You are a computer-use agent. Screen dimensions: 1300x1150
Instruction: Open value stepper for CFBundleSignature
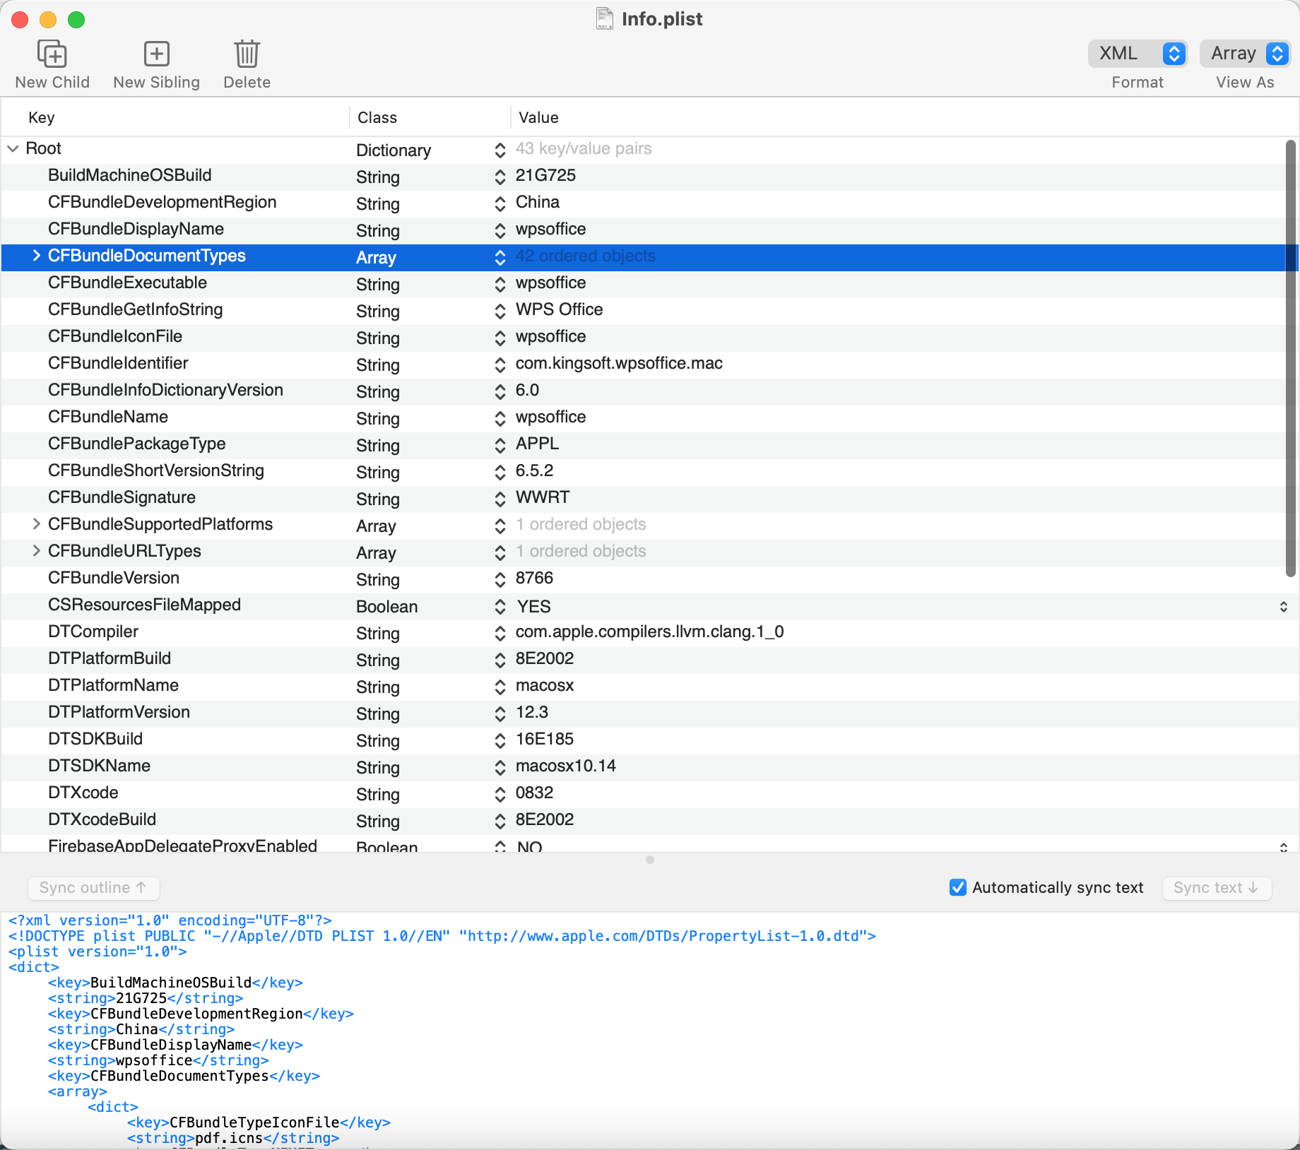pos(500,499)
